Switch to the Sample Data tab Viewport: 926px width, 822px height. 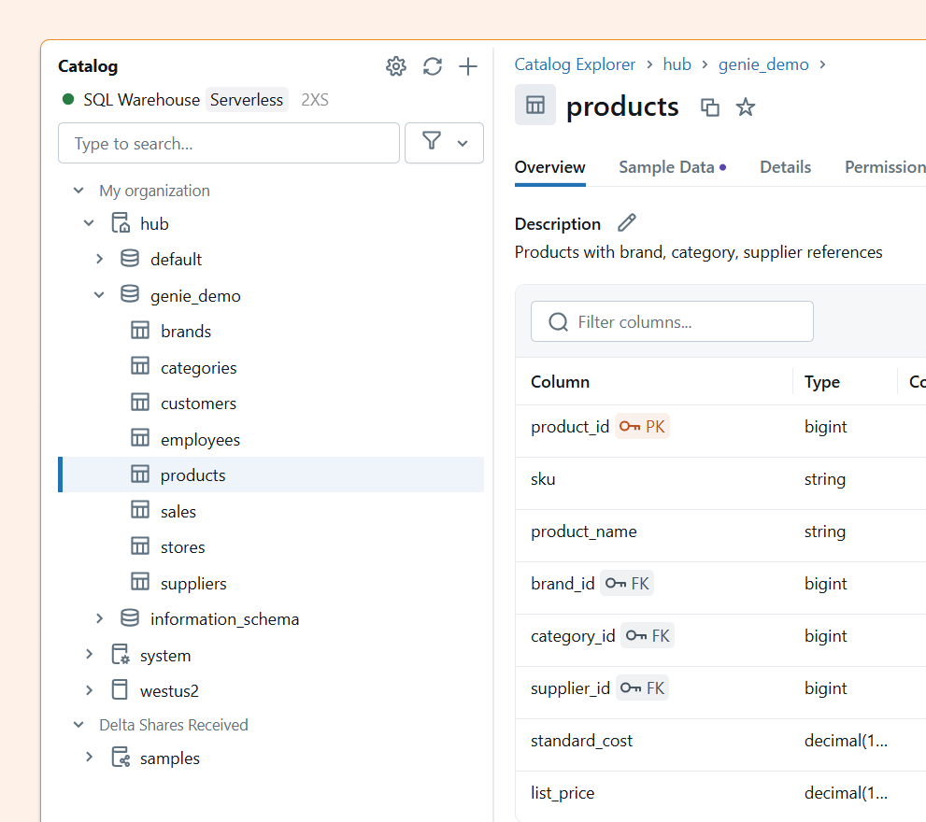click(672, 167)
